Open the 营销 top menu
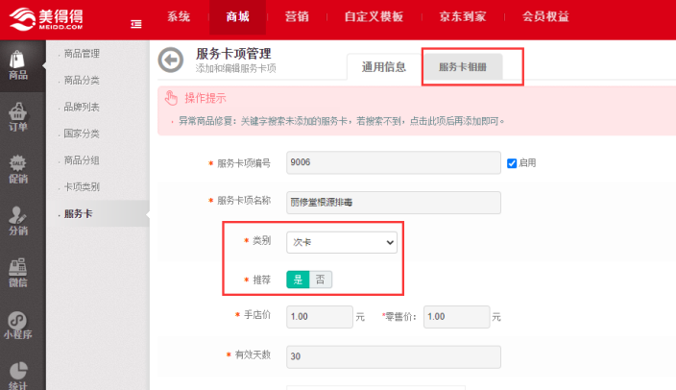Image resolution: width=676 pixels, height=390 pixels. 297,17
